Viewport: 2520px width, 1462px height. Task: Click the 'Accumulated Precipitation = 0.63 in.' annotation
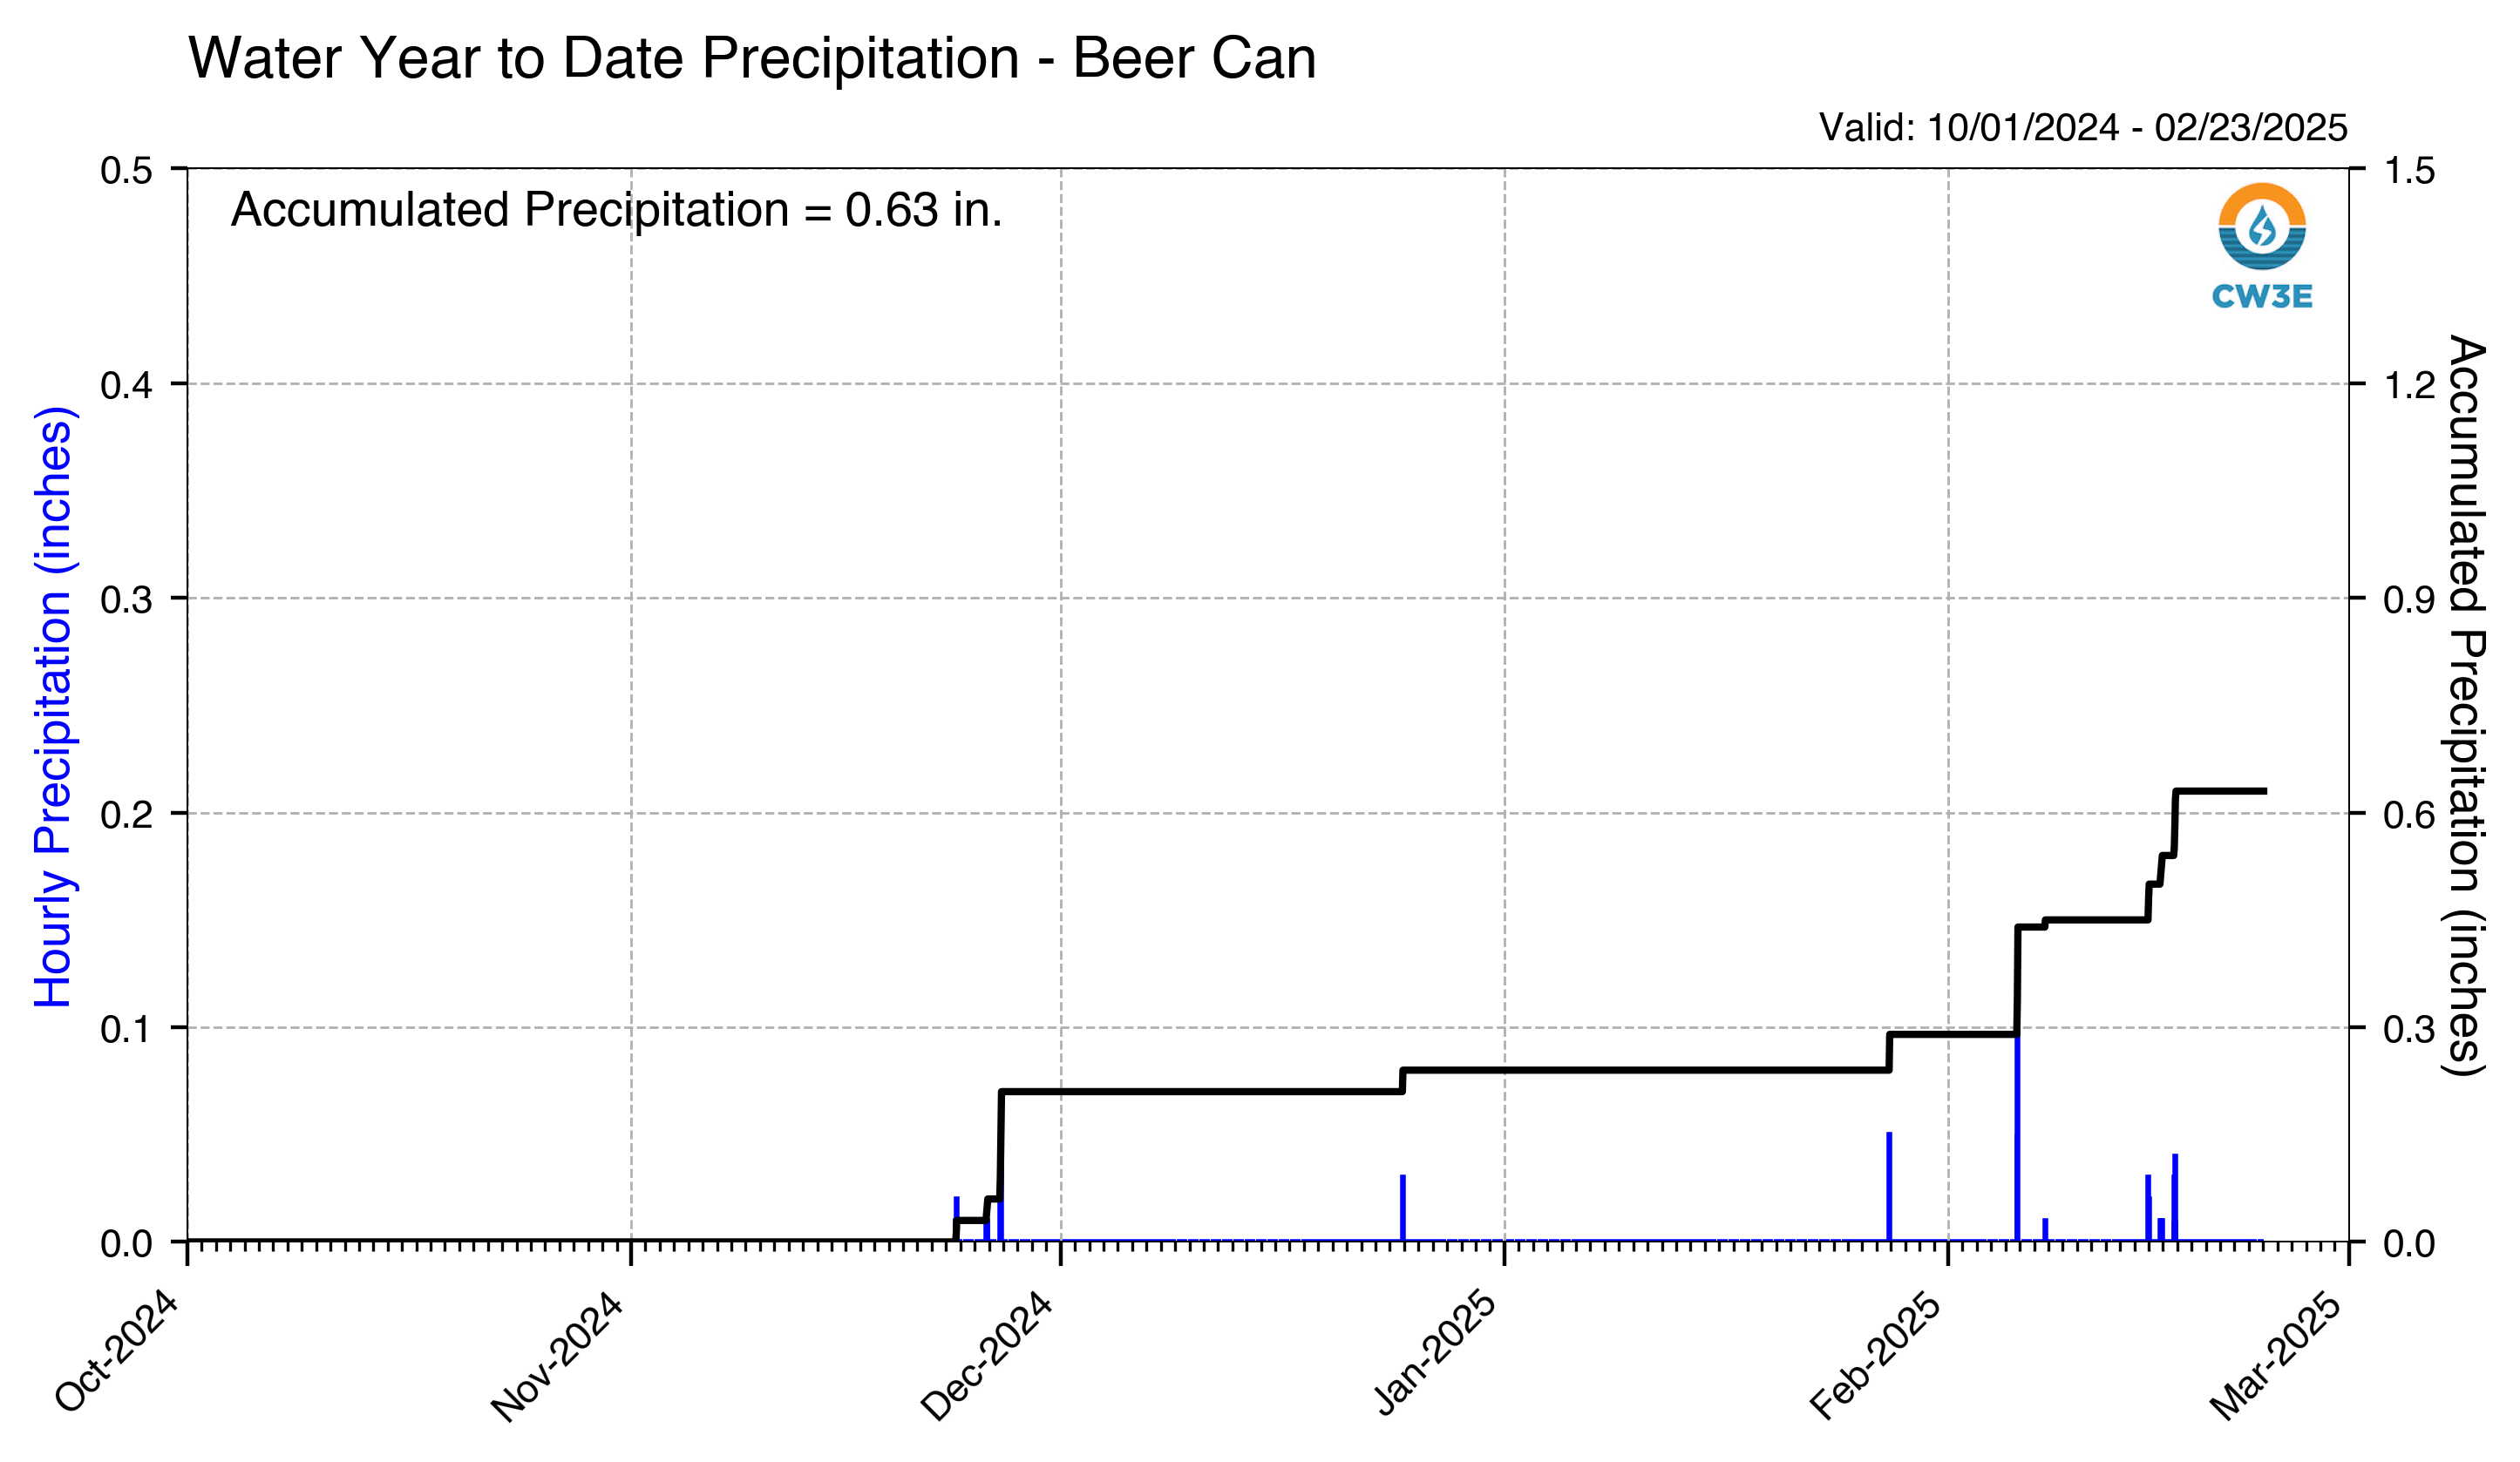coord(616,210)
